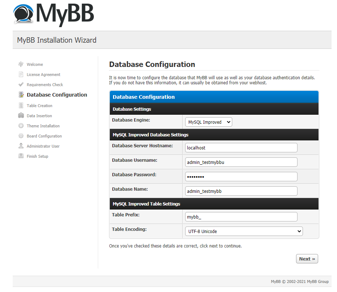Open the Table Encoding dropdown

click(x=244, y=231)
